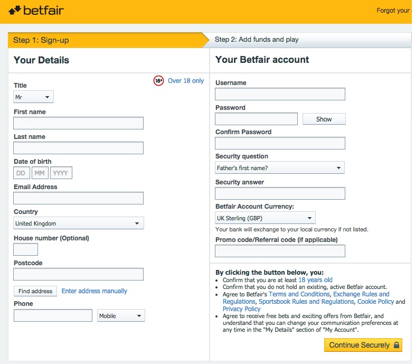This screenshot has height=364, width=415.
Task: Click the DD day of birth field
Action: (x=22, y=173)
